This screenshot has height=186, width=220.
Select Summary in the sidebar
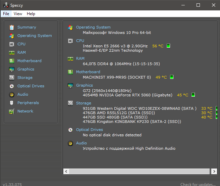[26, 27]
